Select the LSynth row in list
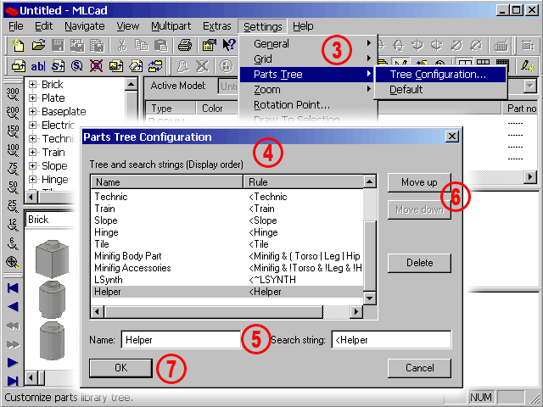The height and width of the screenshot is (407, 543). (x=227, y=280)
